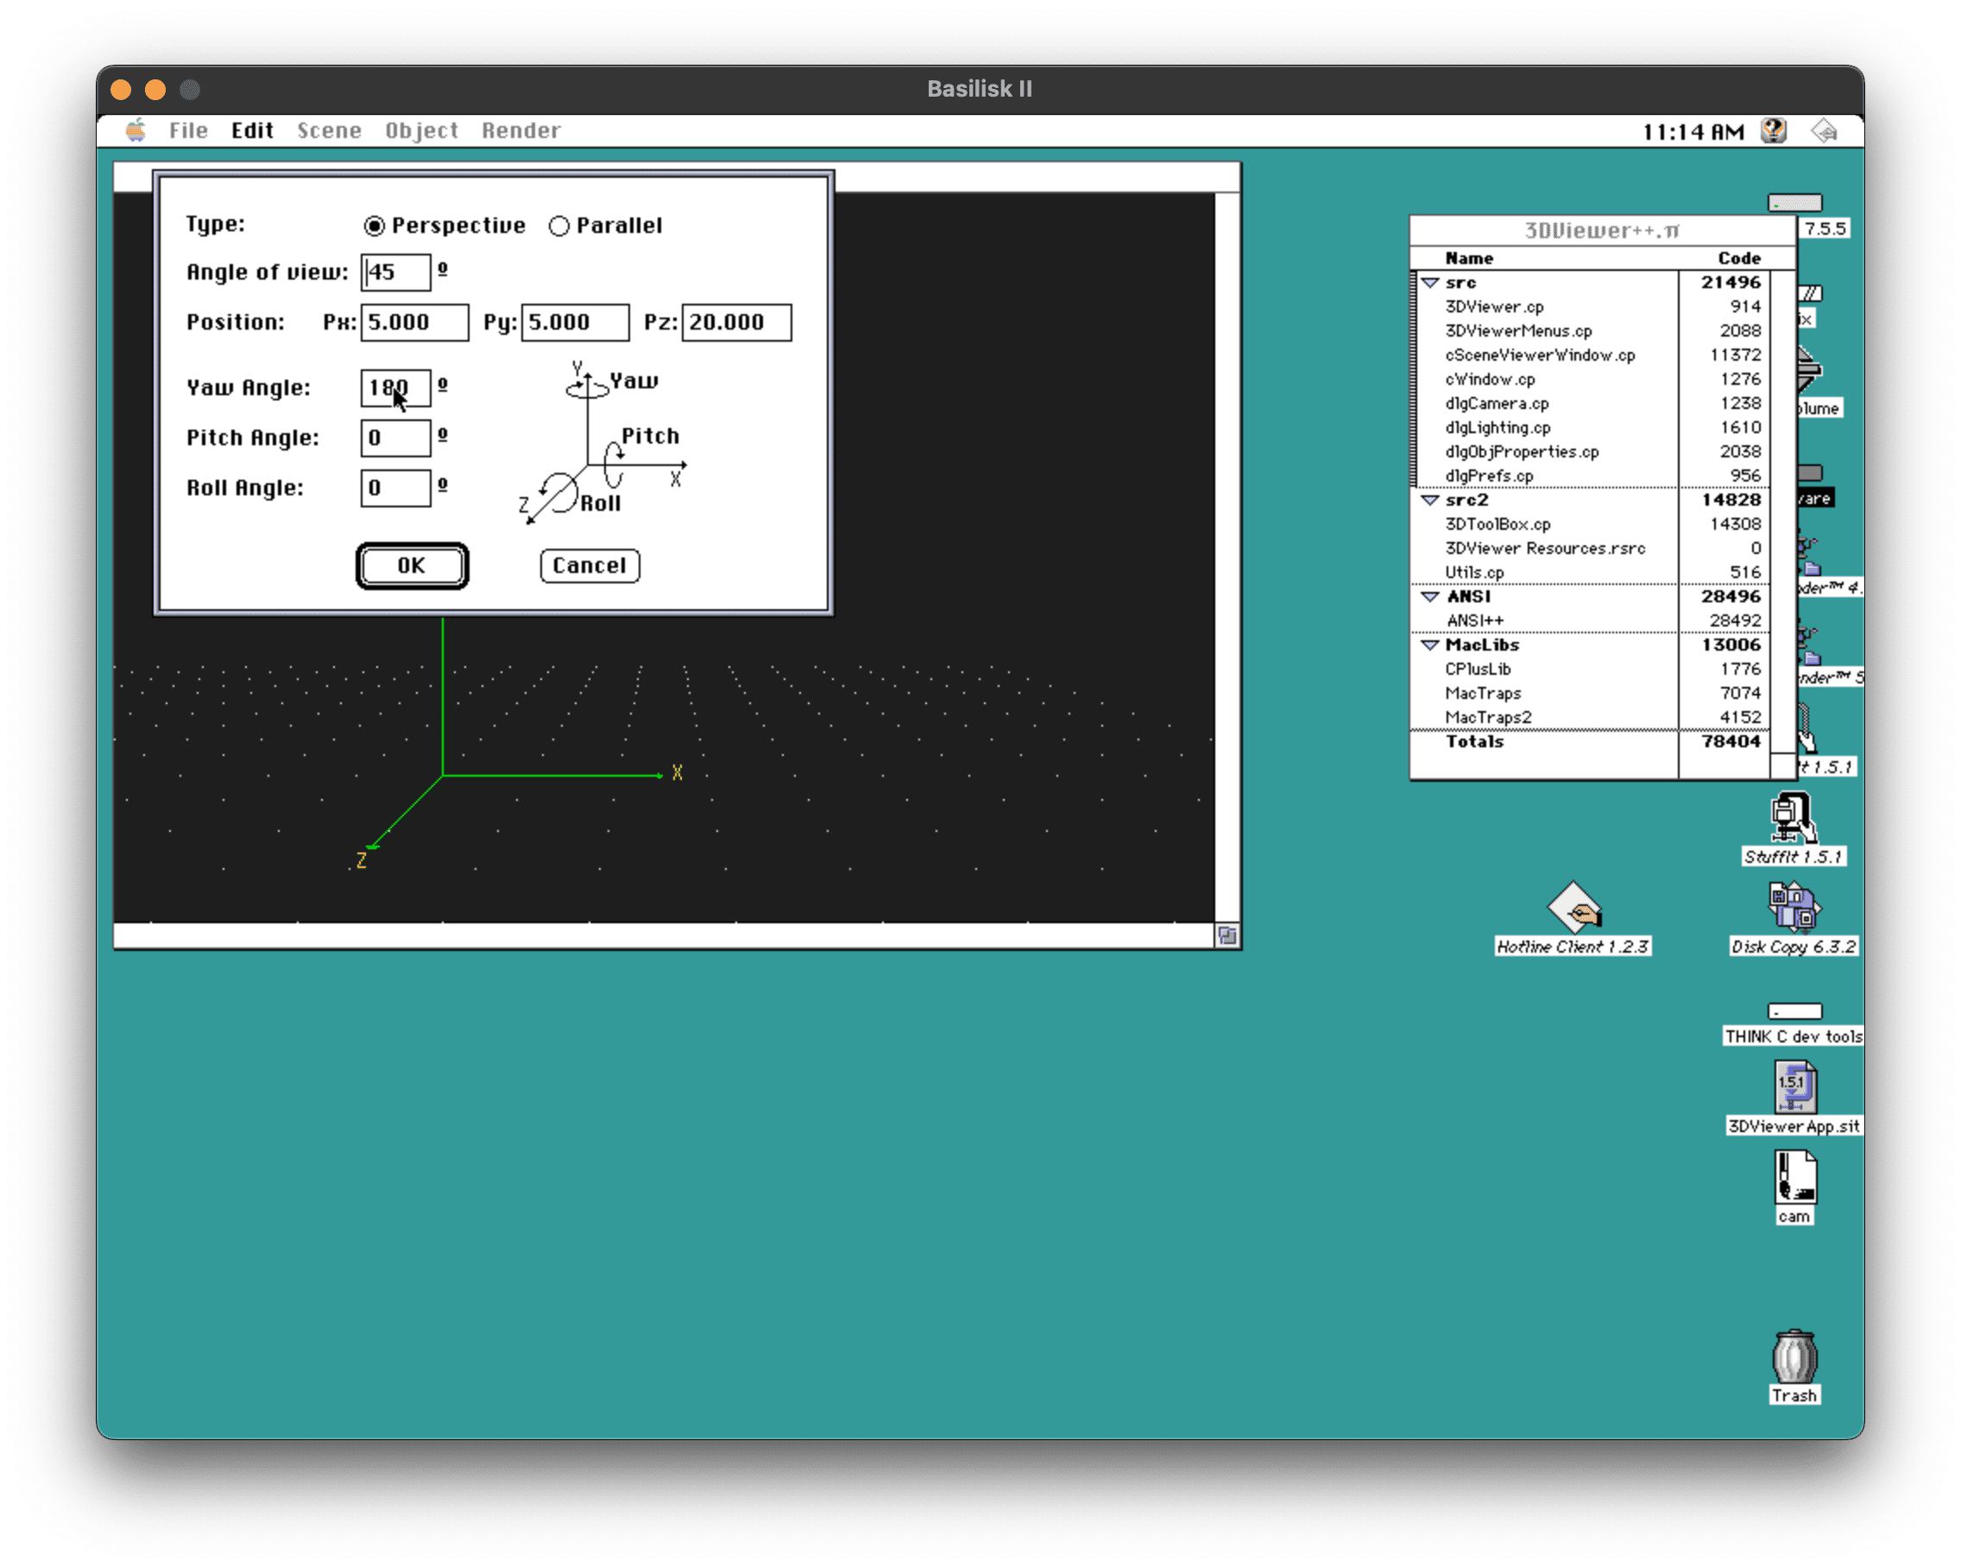Open the Help balloon menu icon

1774,131
